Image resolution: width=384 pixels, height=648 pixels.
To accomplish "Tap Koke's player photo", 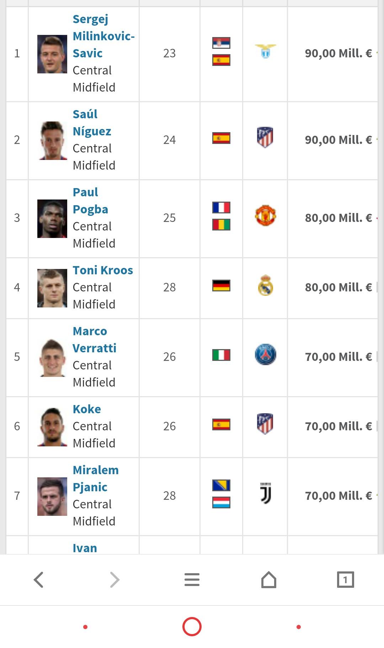I will [x=52, y=427].
